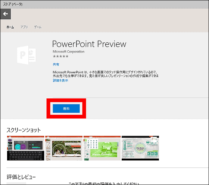Open the ホーム tab
Image resolution: width=209 pixels, height=185 pixels.
click(10, 27)
